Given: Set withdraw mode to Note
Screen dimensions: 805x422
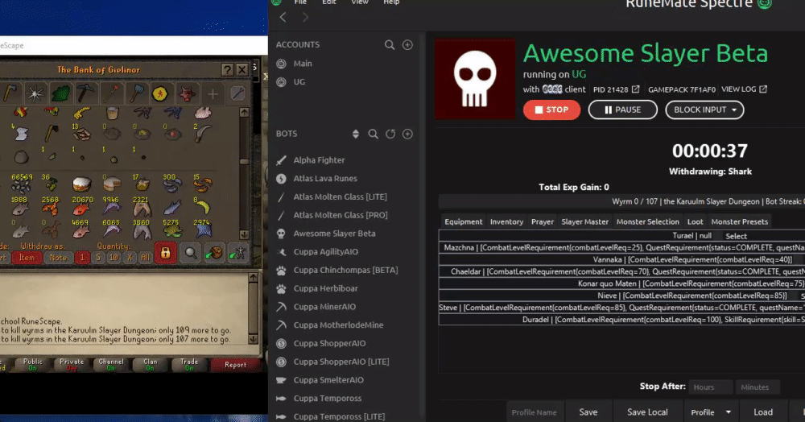Looking at the screenshot, I should tap(58, 257).
